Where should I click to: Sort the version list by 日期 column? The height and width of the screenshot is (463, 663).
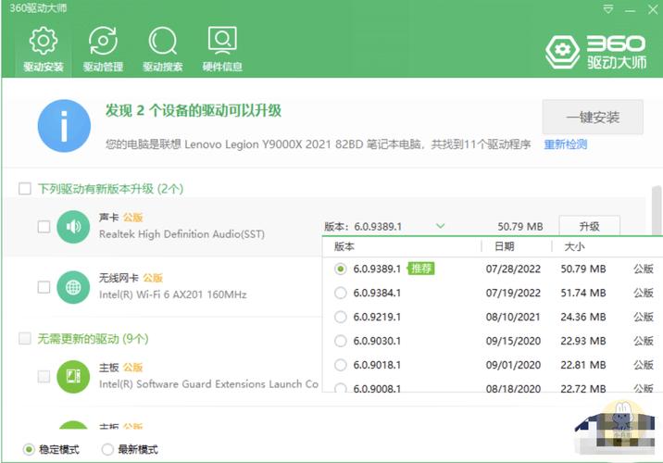tap(505, 247)
